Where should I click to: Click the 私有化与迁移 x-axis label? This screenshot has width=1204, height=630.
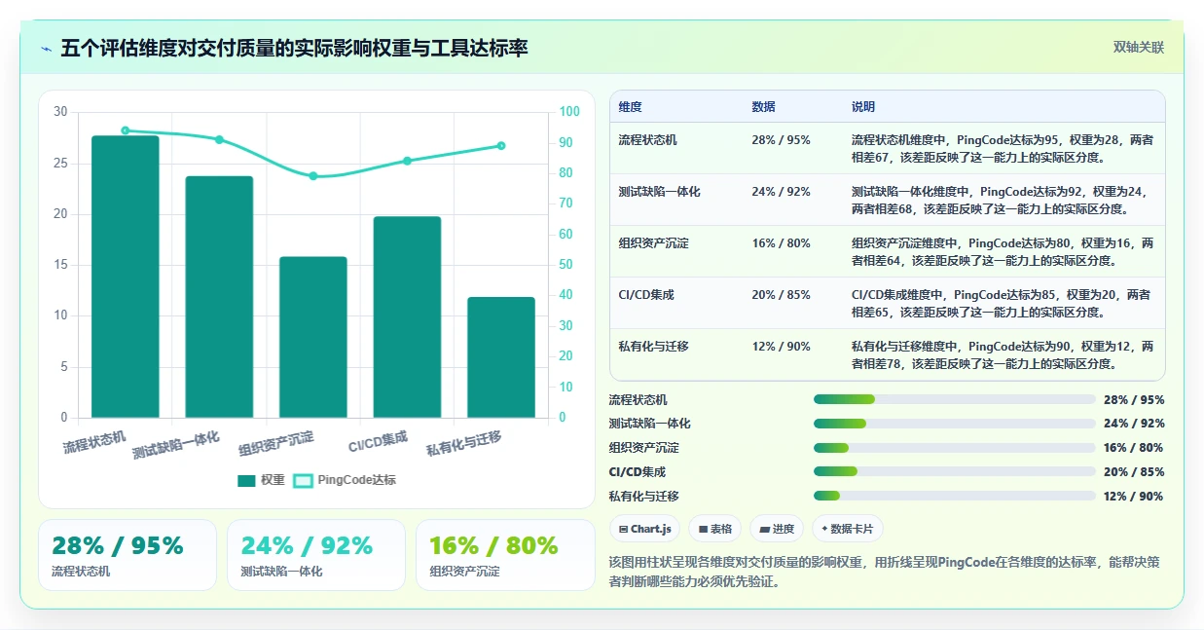[x=464, y=444]
